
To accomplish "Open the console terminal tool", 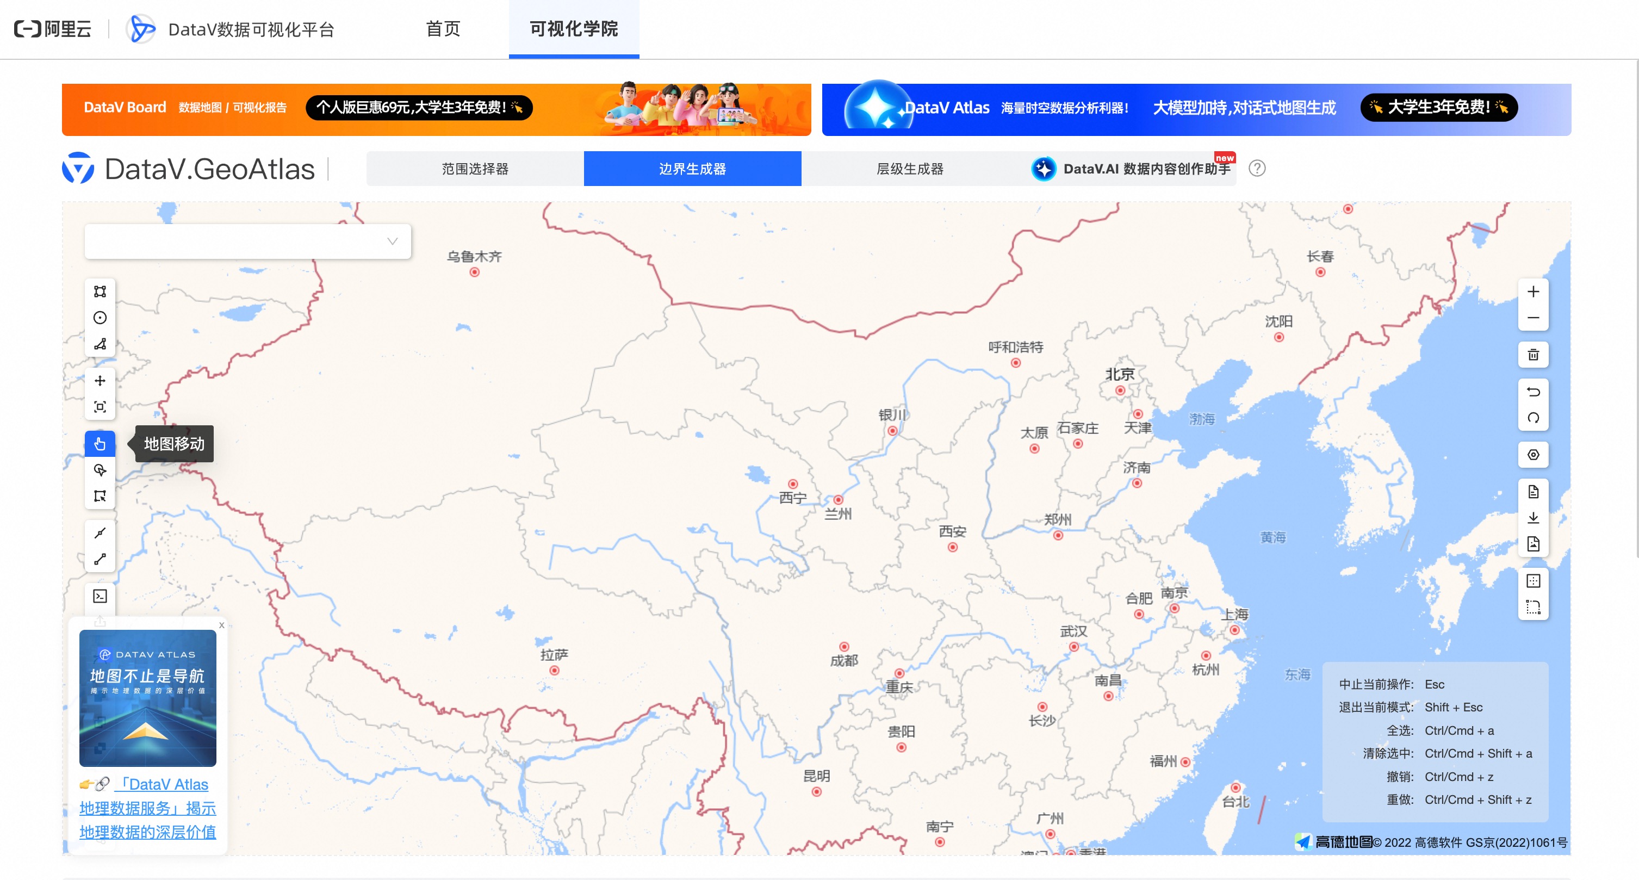I will tap(100, 596).
